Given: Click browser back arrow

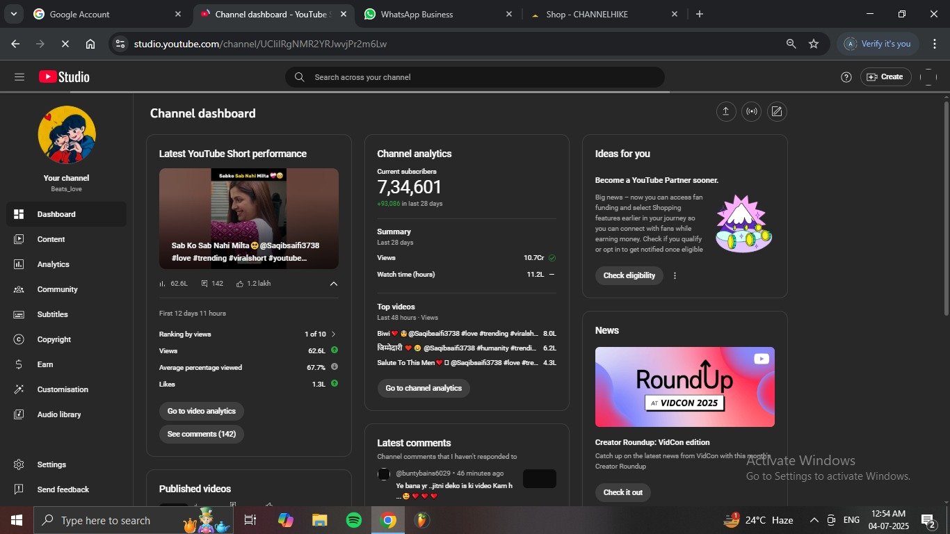Looking at the screenshot, I should (x=15, y=44).
